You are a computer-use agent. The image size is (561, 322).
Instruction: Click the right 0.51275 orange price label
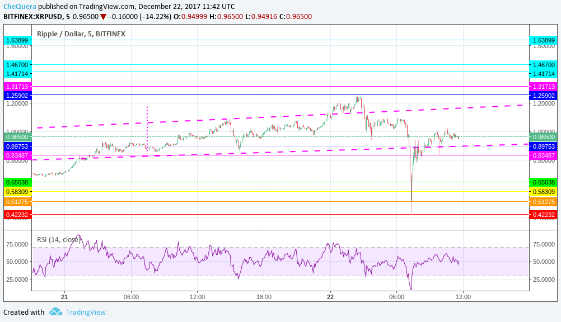click(x=544, y=202)
